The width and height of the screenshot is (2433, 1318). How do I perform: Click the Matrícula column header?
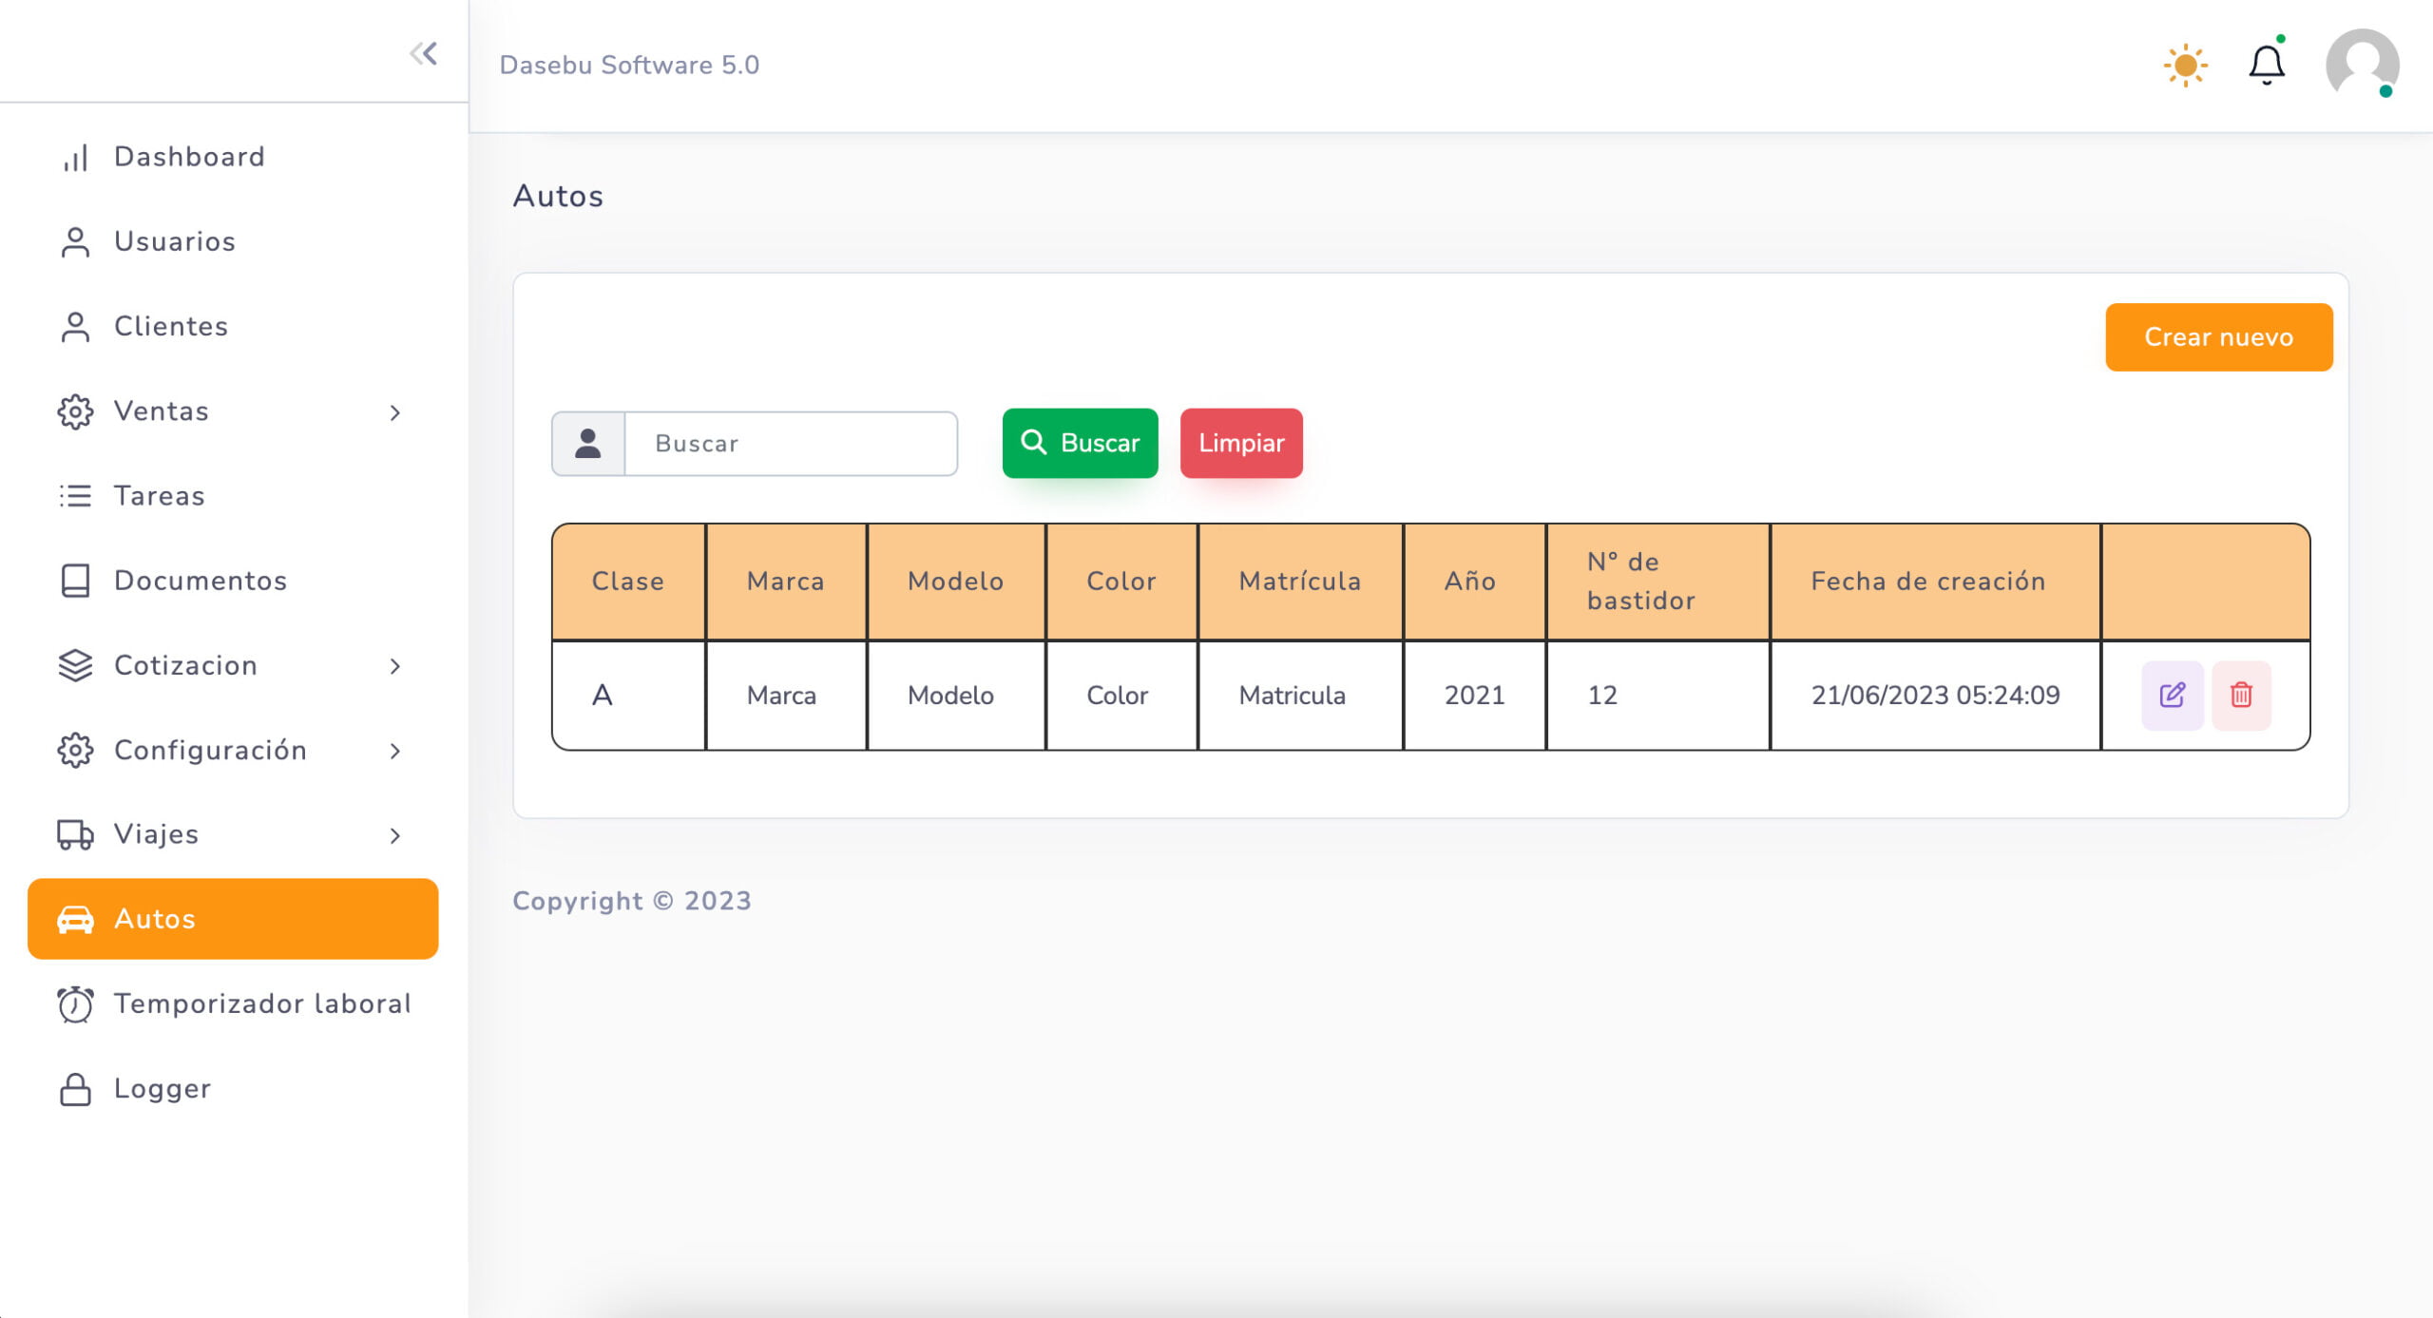pyautogui.click(x=1300, y=582)
